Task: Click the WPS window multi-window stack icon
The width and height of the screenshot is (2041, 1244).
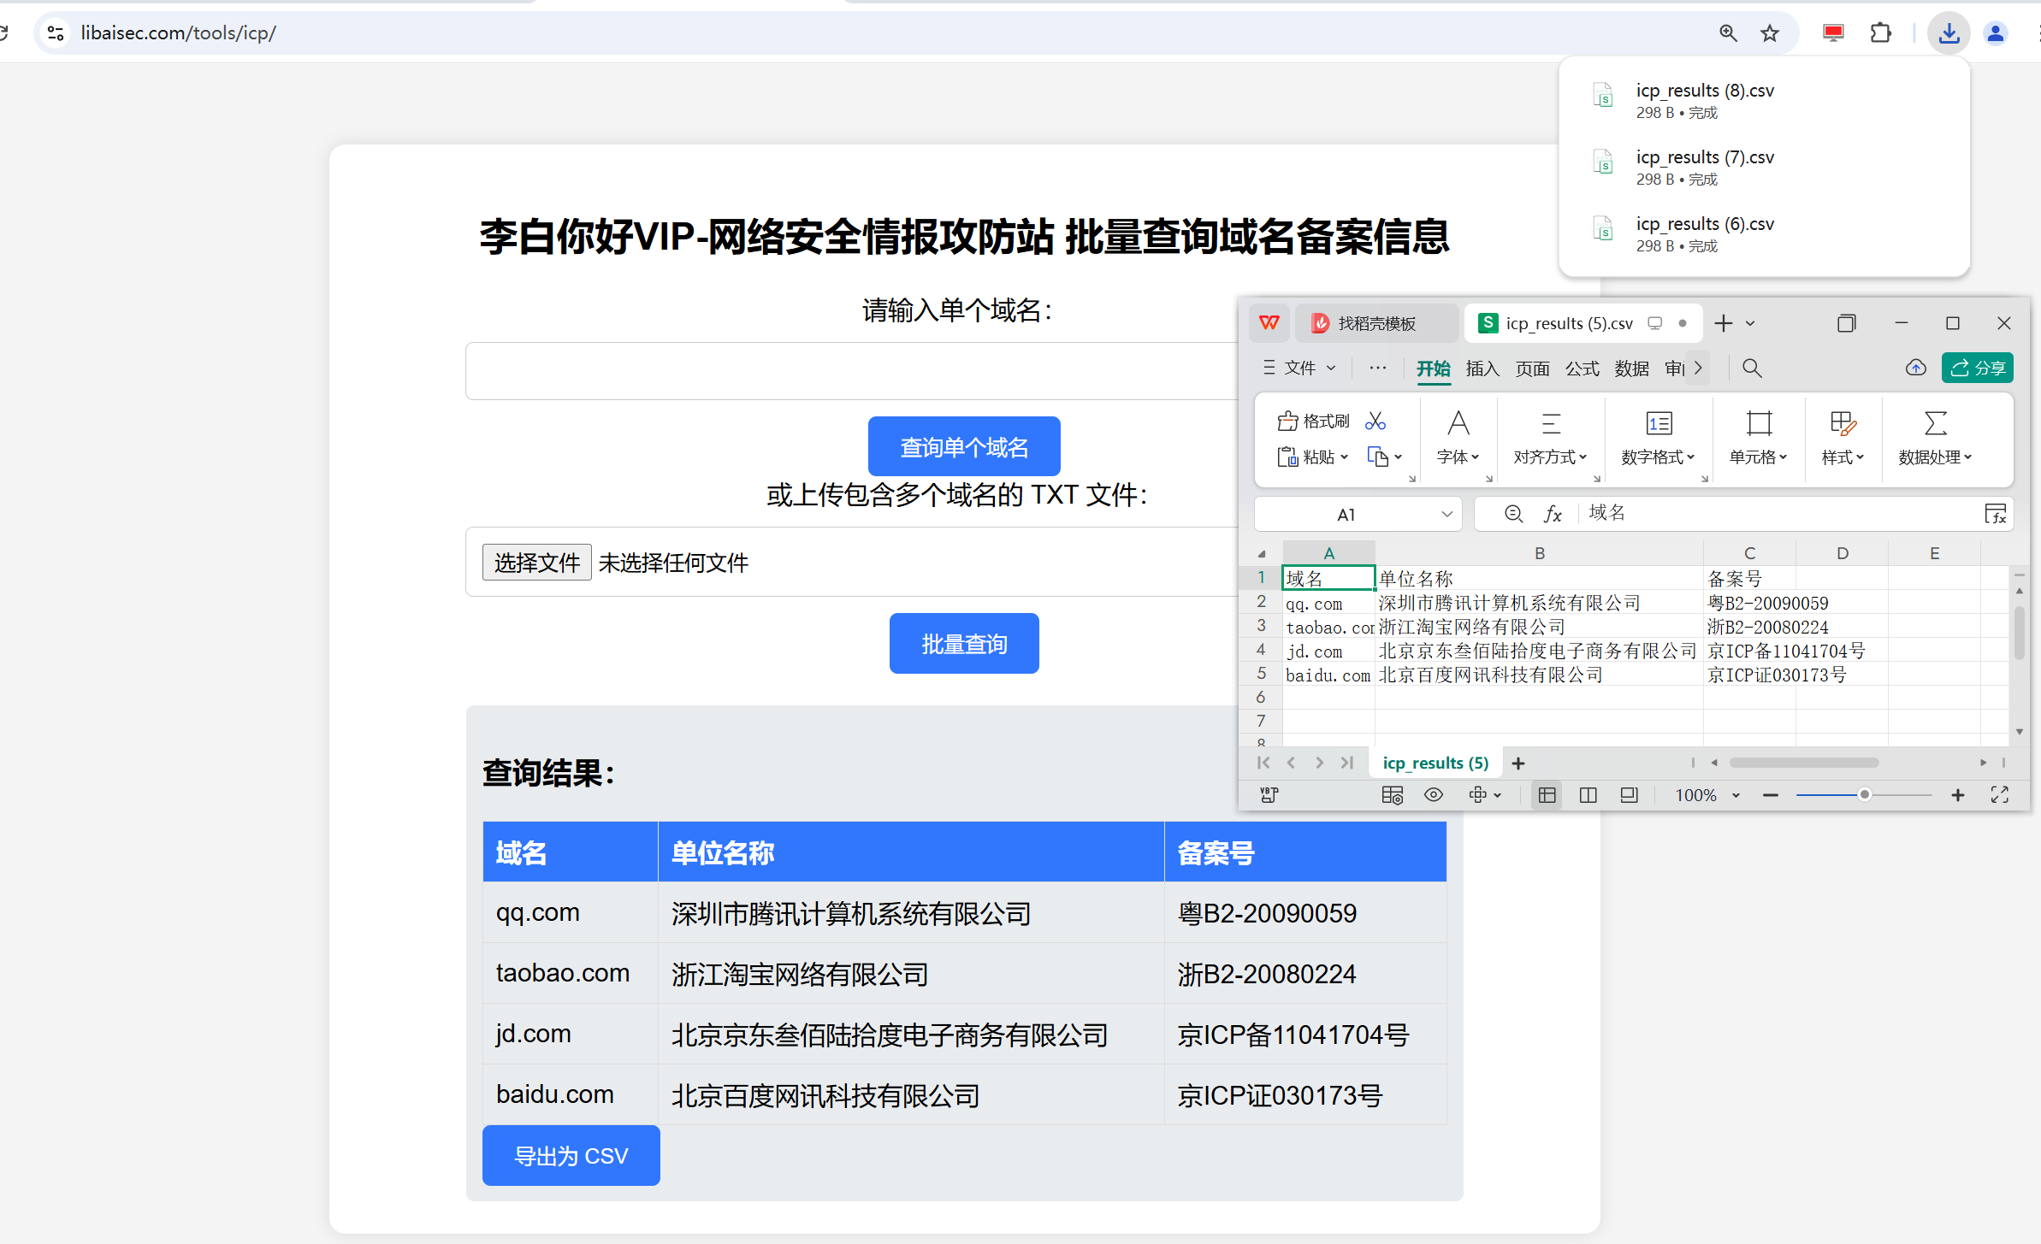Action: tap(1847, 323)
